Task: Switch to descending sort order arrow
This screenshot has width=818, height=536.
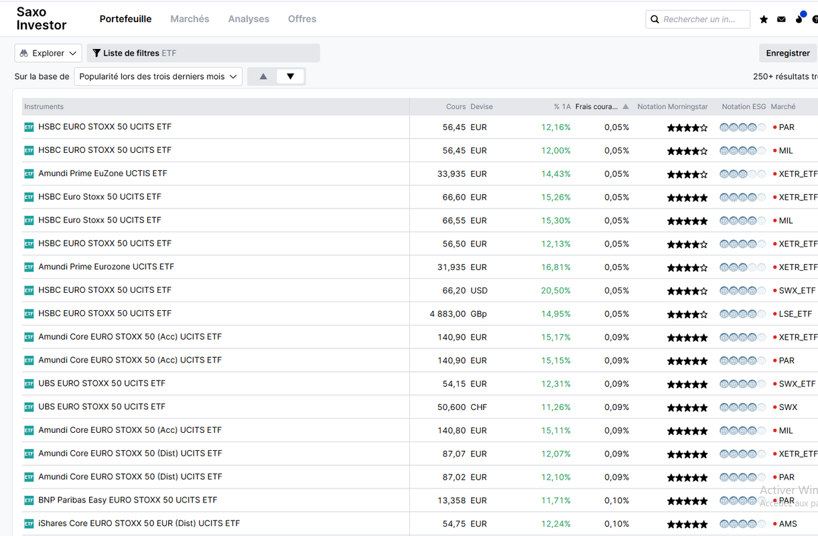Action: pos(290,76)
